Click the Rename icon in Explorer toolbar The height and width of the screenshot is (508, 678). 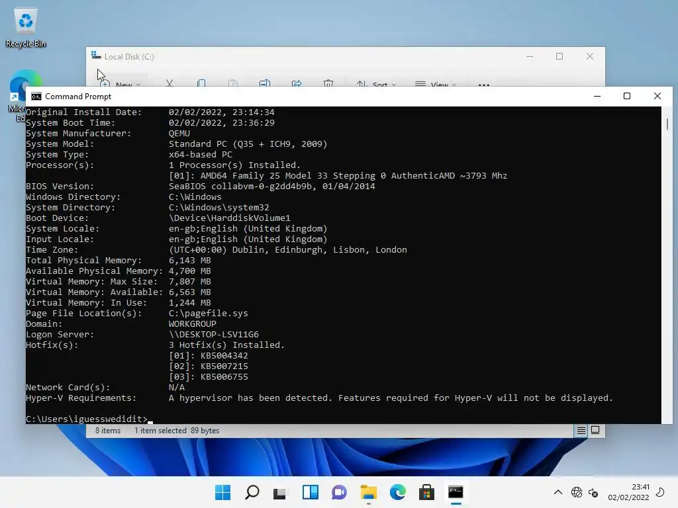(265, 83)
